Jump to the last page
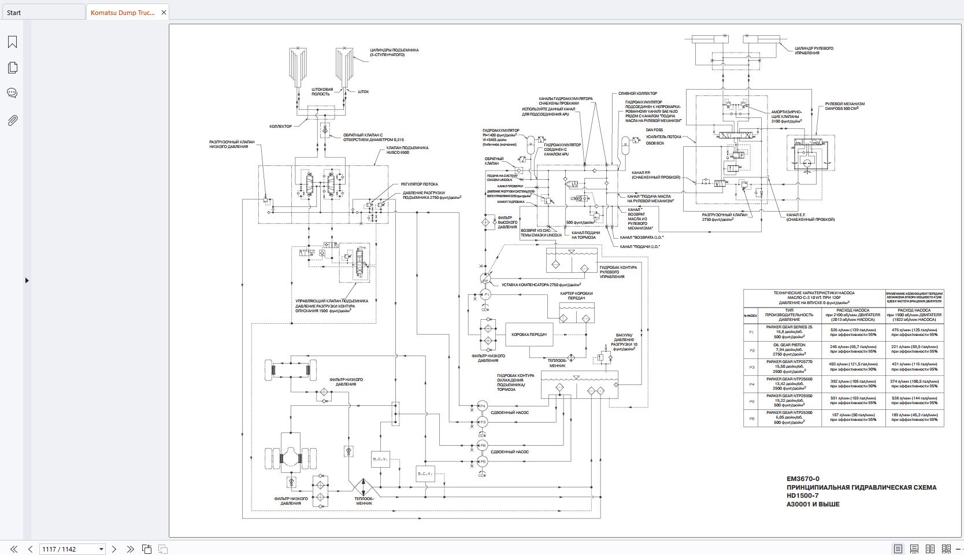 pyautogui.click(x=130, y=549)
